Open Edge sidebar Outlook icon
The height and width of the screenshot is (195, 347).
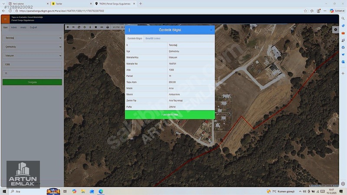(343, 62)
